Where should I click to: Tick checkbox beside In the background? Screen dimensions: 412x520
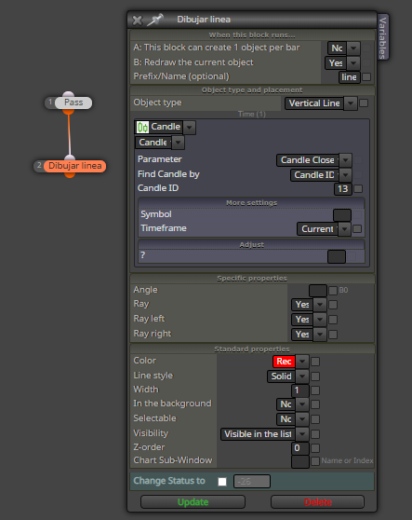pos(315,404)
